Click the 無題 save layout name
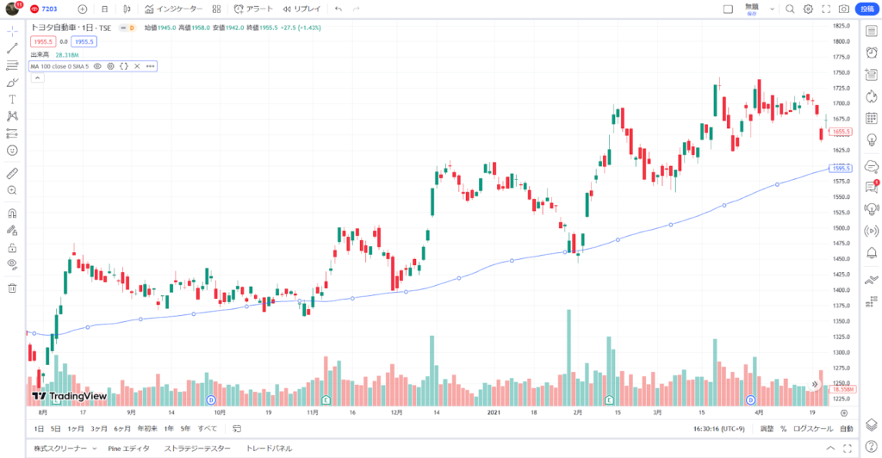The width and height of the screenshot is (882, 458). (x=752, y=9)
